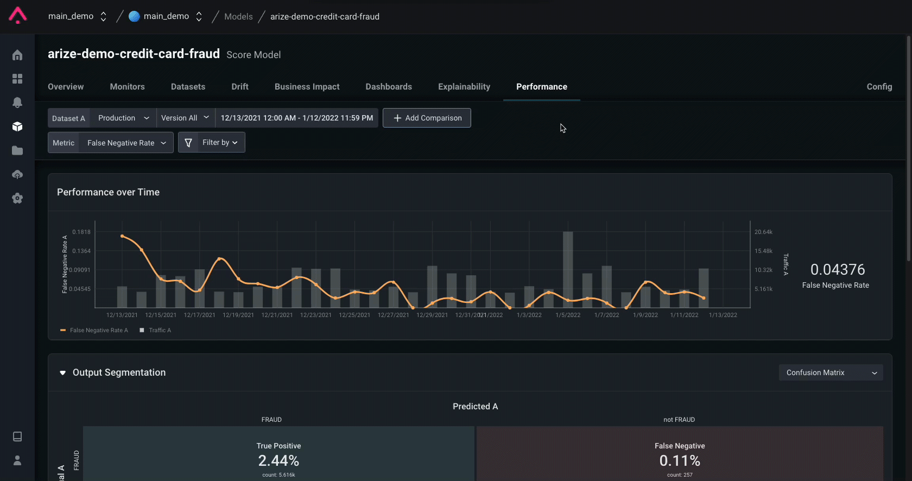Open the cloud upload icon in sidebar
The height and width of the screenshot is (481, 912).
(x=17, y=174)
